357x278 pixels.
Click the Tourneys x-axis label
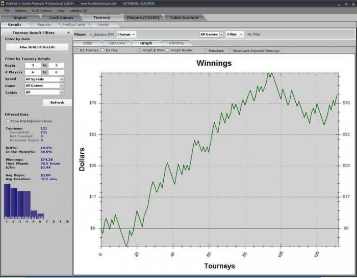click(219, 266)
